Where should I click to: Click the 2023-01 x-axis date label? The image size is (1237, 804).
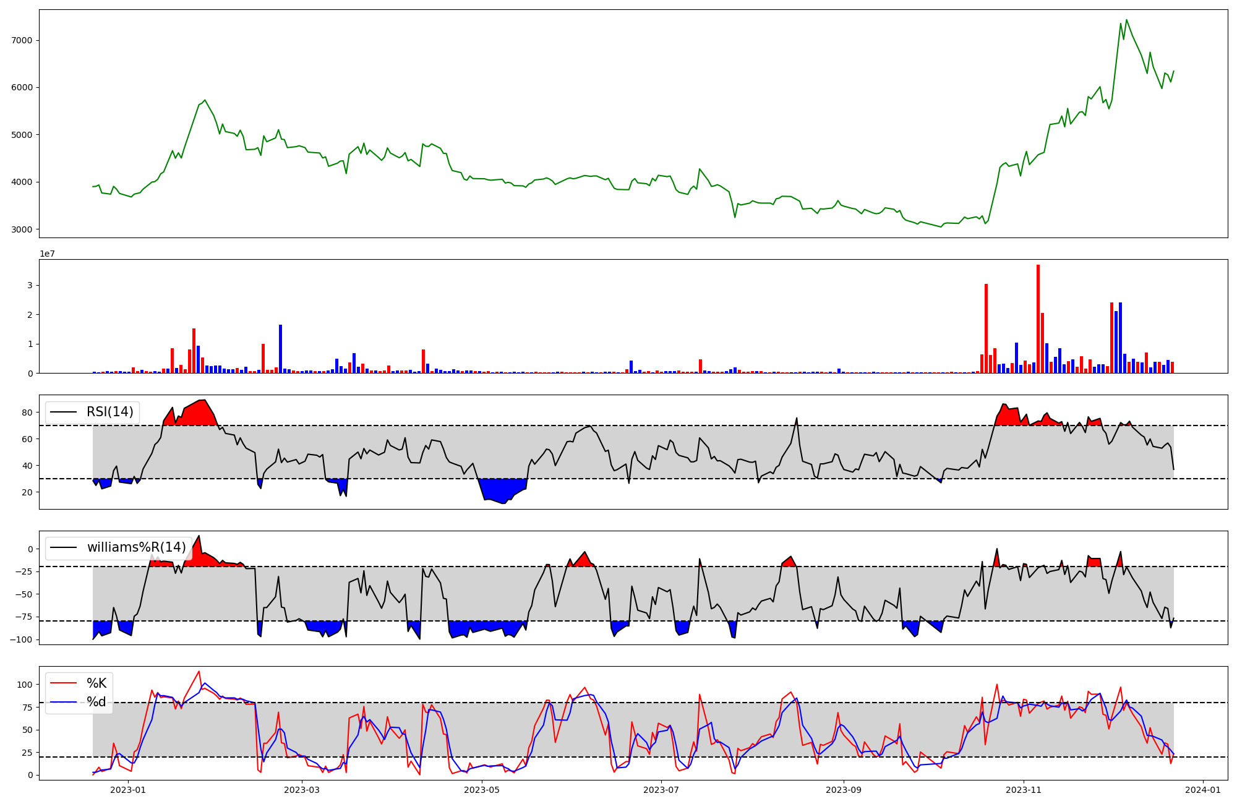(128, 790)
